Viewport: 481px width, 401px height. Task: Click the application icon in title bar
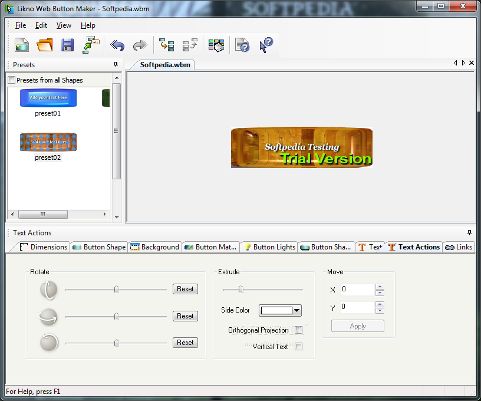pos(9,9)
